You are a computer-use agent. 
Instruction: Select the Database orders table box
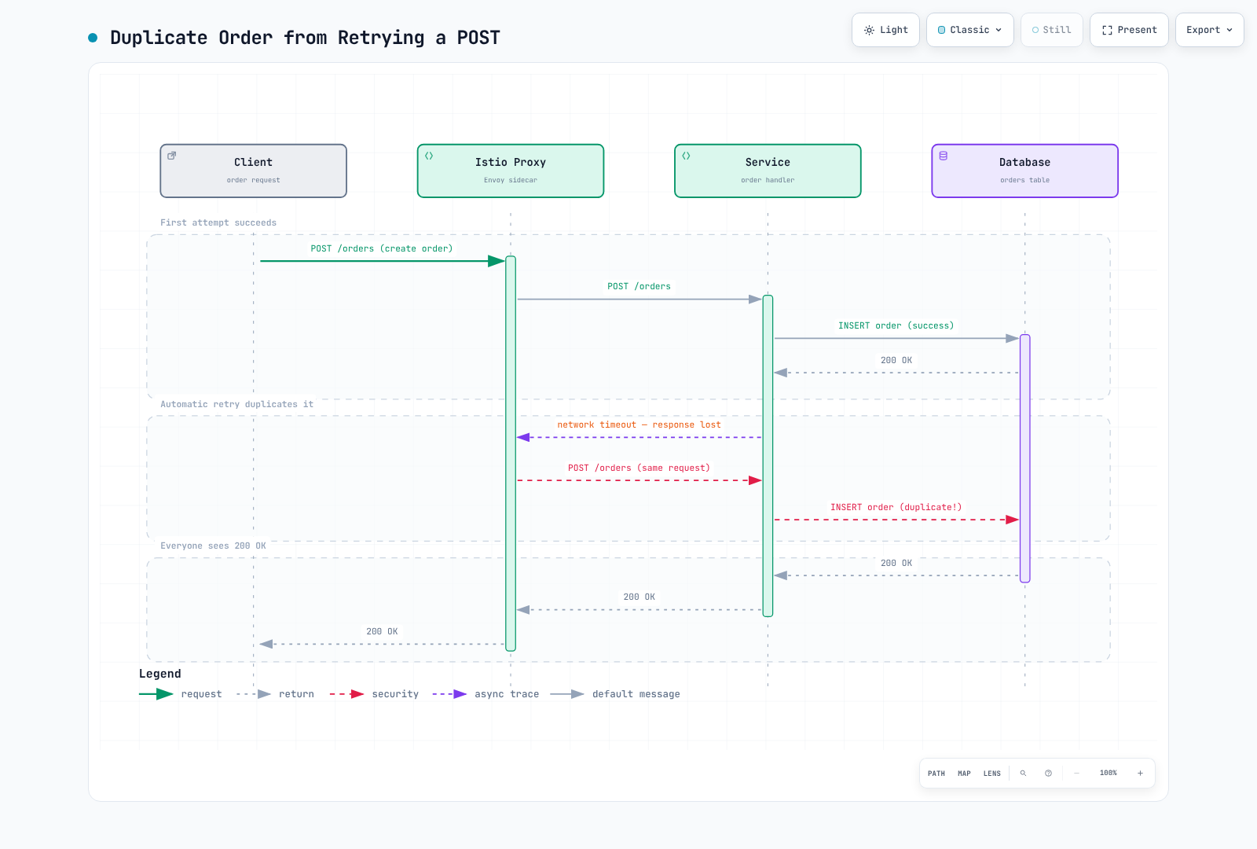1024,171
